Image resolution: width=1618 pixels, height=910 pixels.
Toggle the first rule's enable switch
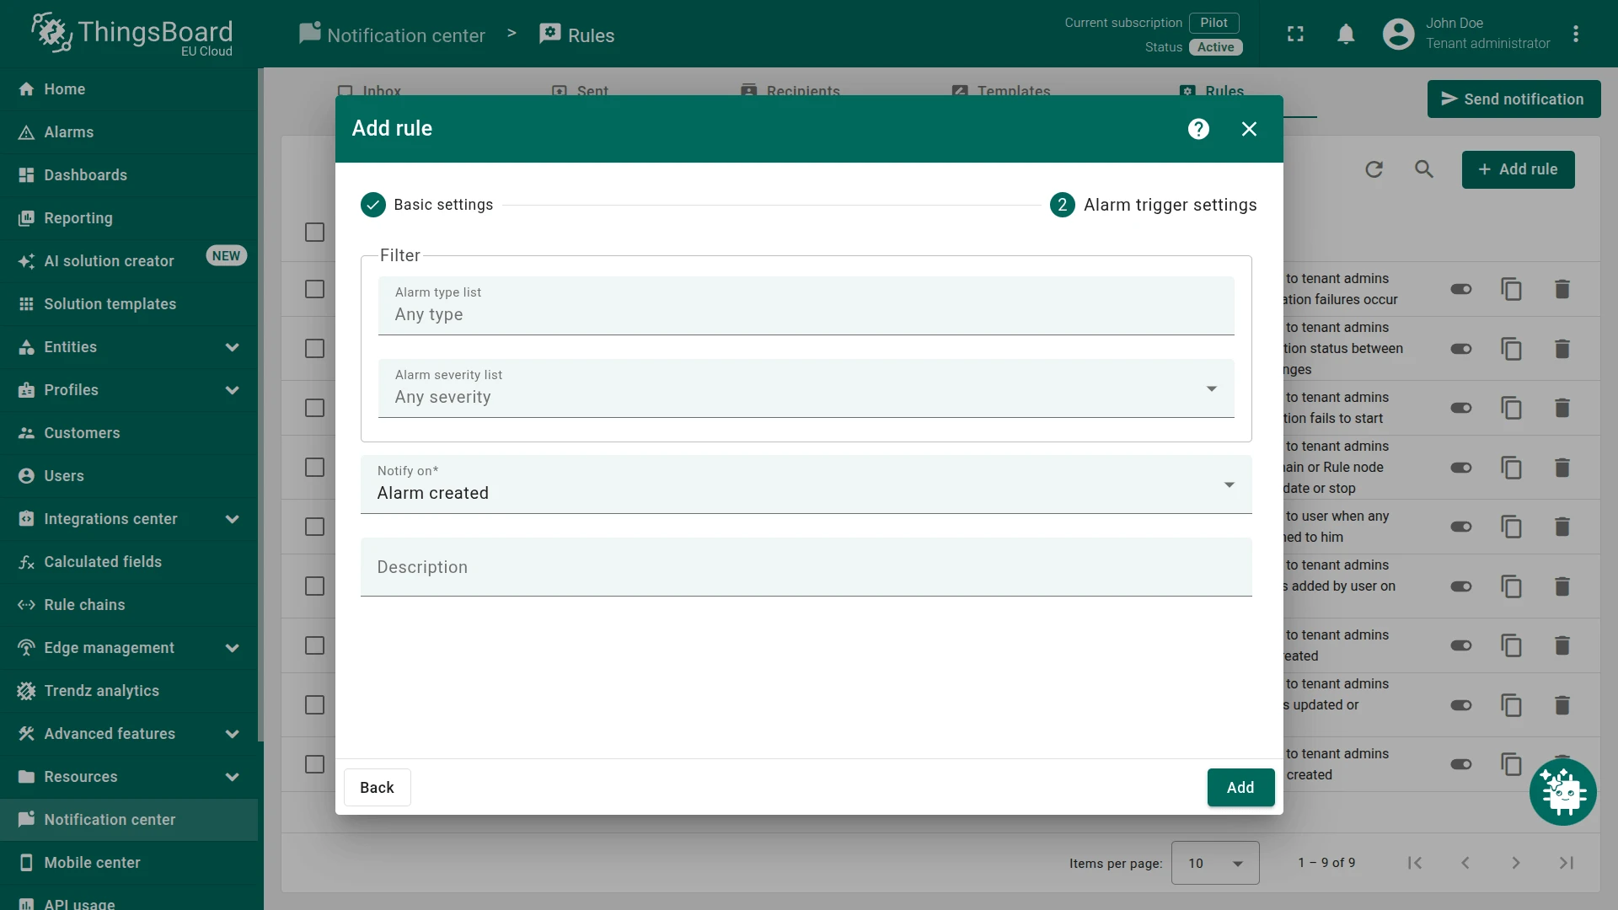point(1460,289)
